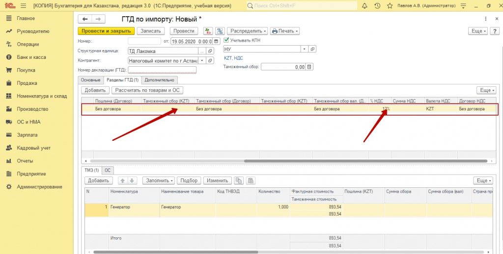Open calendar picker for document date
The width and height of the screenshot is (503, 254).
[216, 41]
